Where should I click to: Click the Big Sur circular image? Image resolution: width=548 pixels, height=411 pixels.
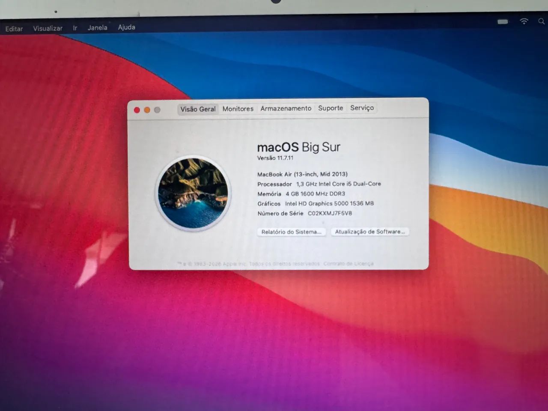[x=193, y=193]
